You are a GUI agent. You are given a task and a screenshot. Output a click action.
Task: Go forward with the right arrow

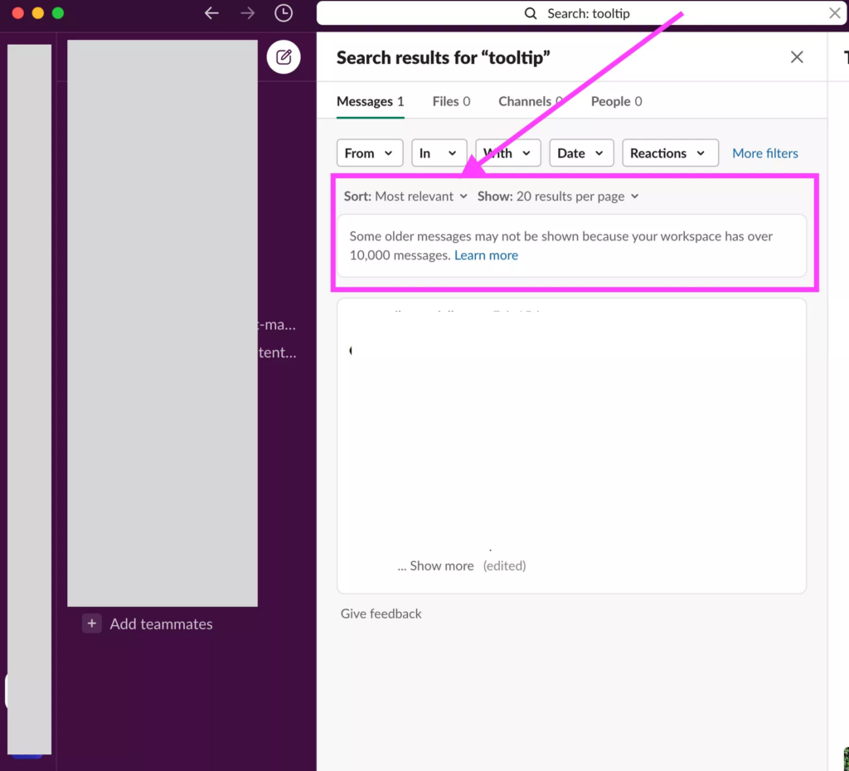tap(247, 13)
